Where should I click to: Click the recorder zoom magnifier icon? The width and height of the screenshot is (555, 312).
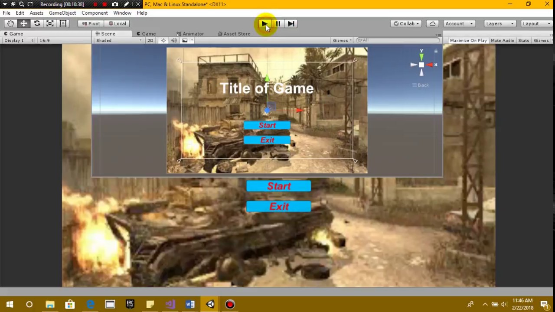[x=21, y=4]
